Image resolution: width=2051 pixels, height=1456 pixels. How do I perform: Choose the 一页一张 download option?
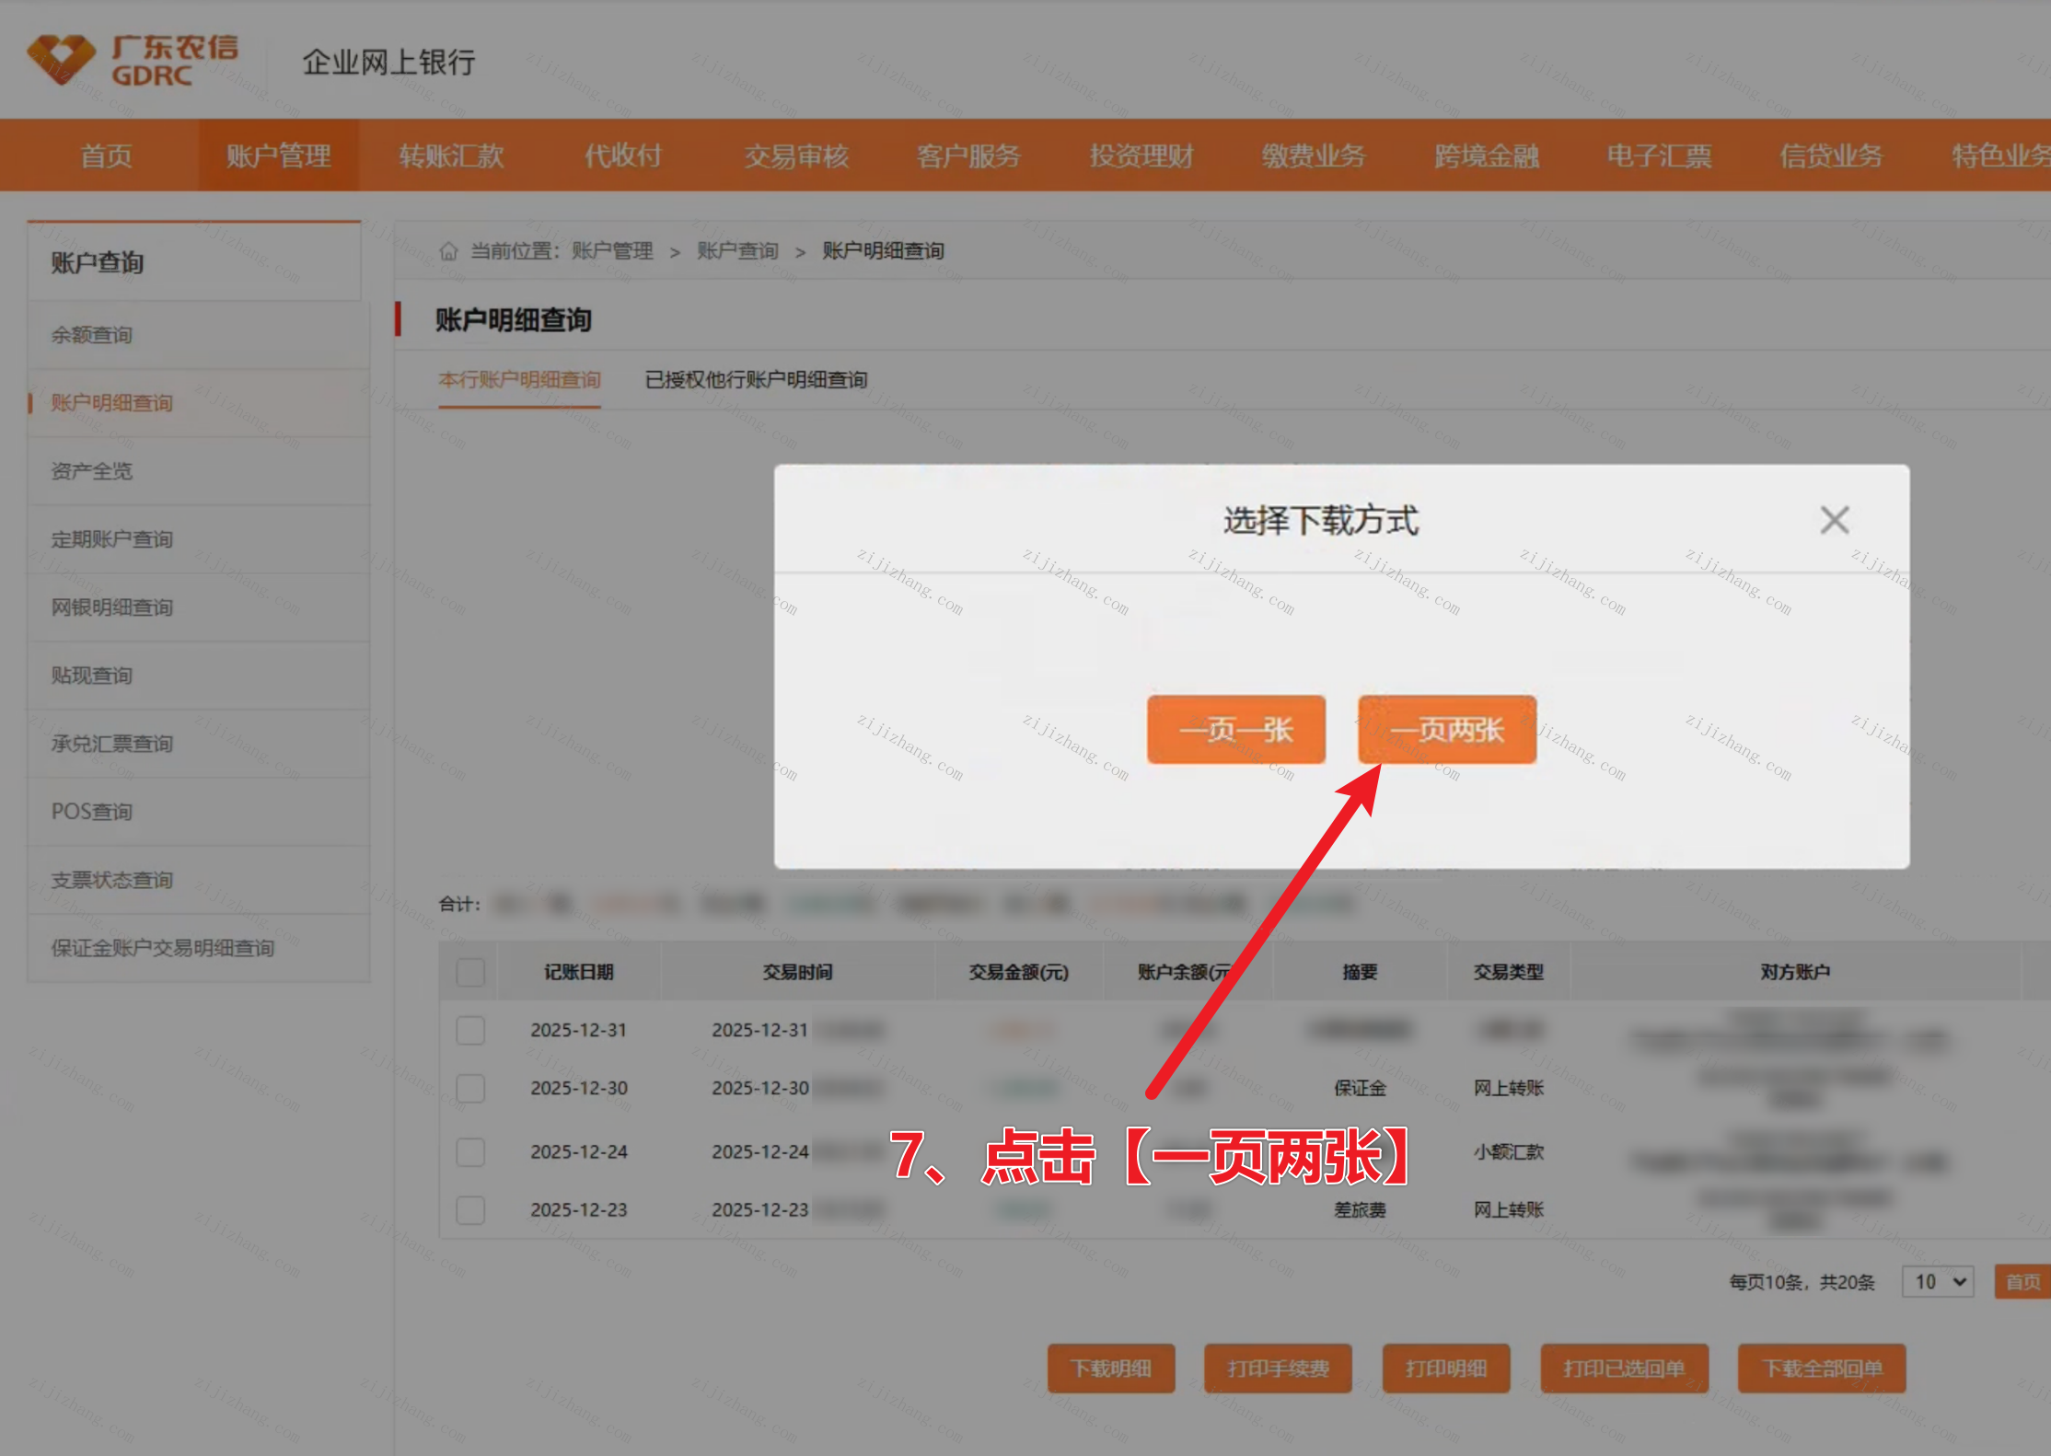coord(1235,729)
